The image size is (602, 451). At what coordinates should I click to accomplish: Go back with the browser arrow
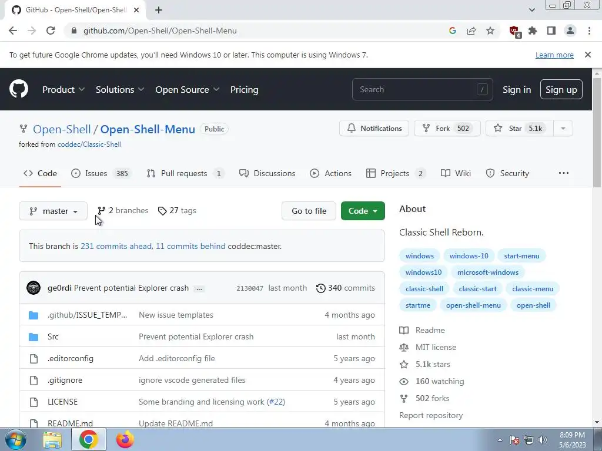click(x=13, y=31)
